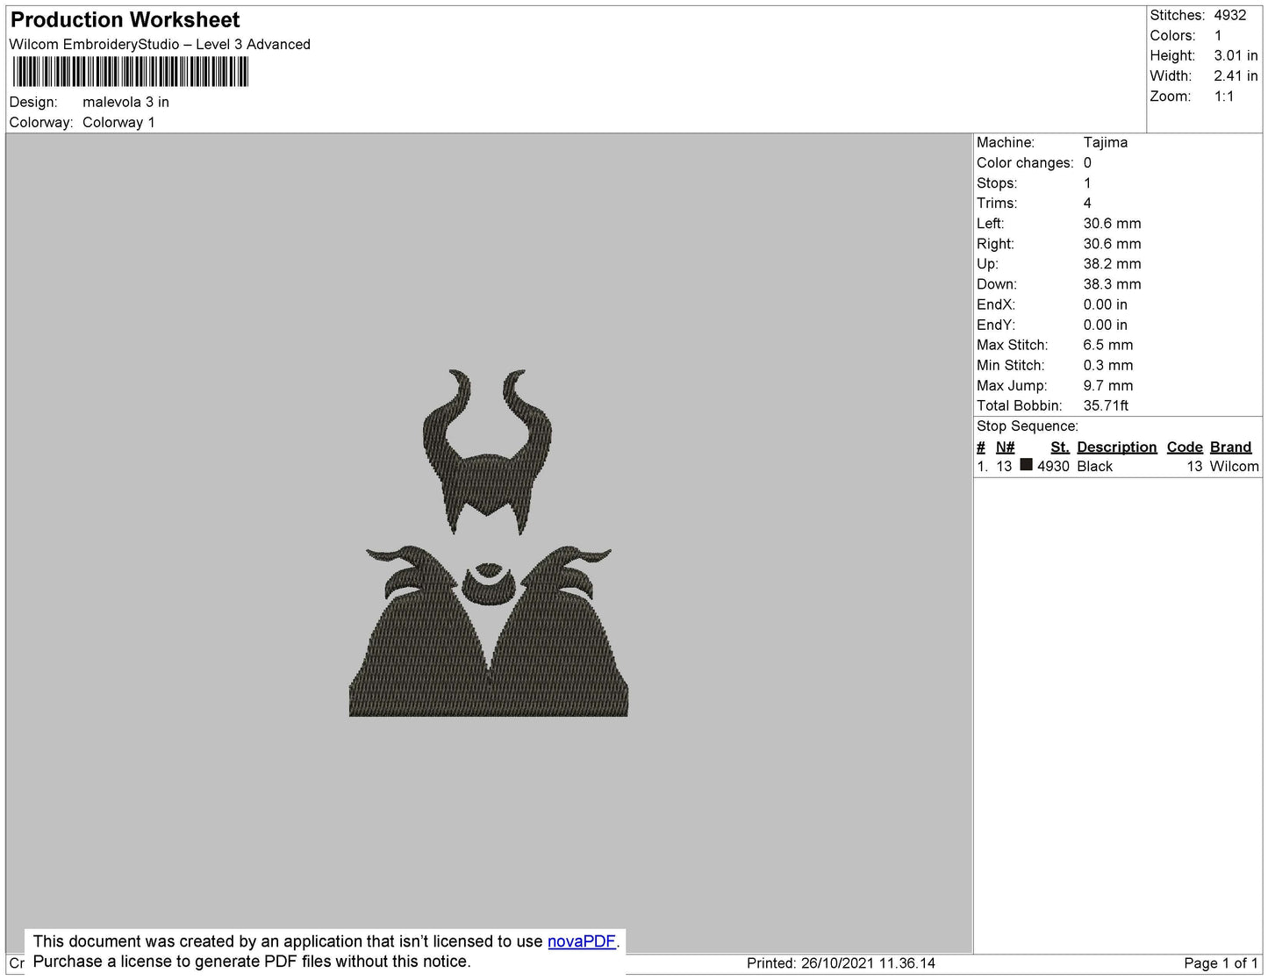Screen dimensions: 1268x980
Task: Click the Up value "38.2 mm"
Action: click(1113, 264)
